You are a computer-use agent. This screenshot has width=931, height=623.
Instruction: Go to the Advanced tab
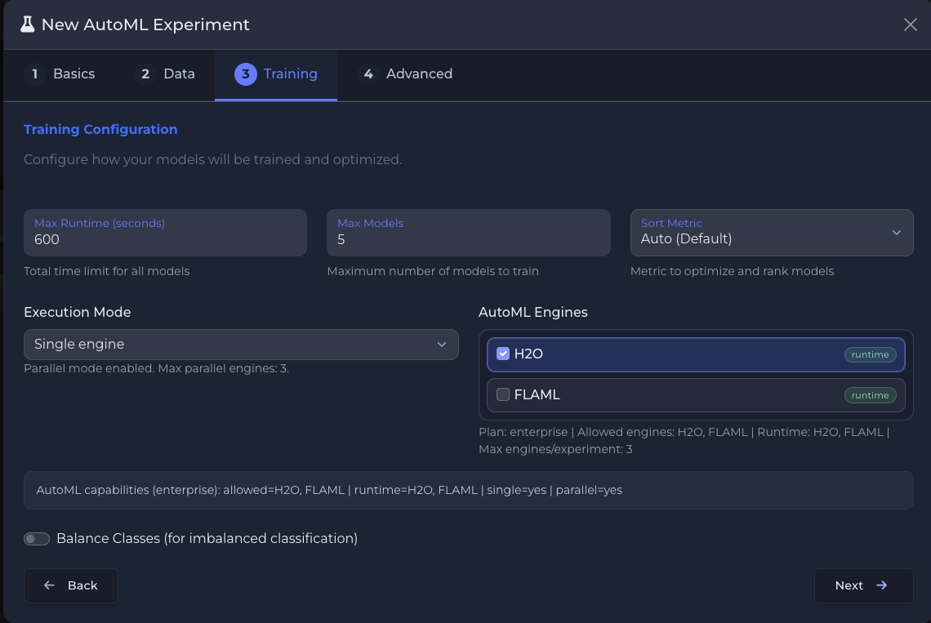[419, 73]
